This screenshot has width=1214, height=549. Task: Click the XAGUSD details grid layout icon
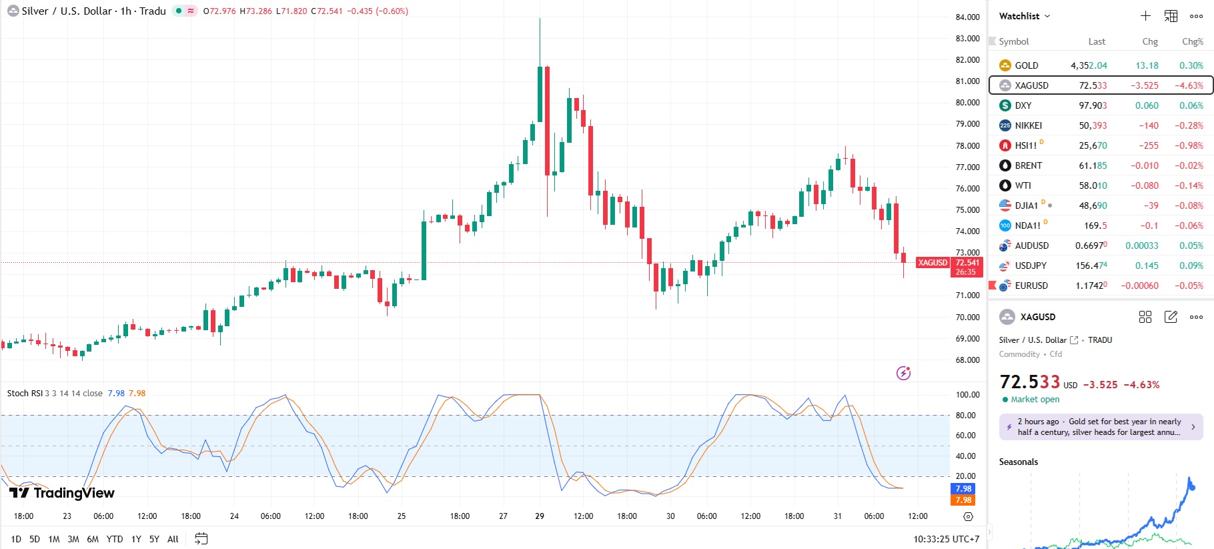coord(1145,317)
